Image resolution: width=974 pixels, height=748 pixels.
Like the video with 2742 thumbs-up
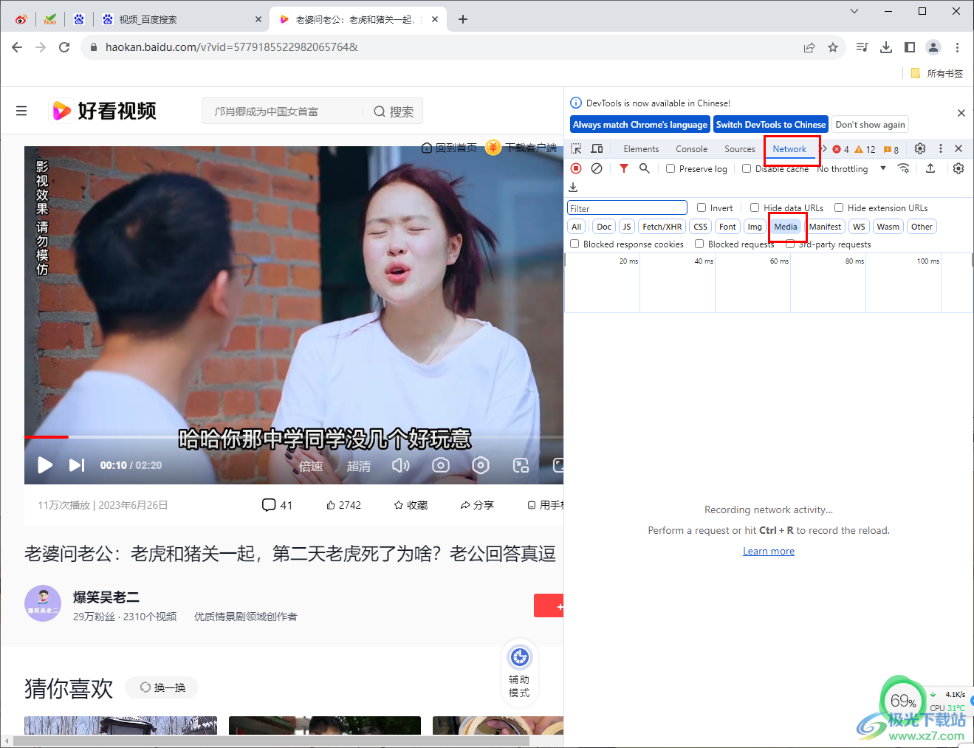(343, 505)
